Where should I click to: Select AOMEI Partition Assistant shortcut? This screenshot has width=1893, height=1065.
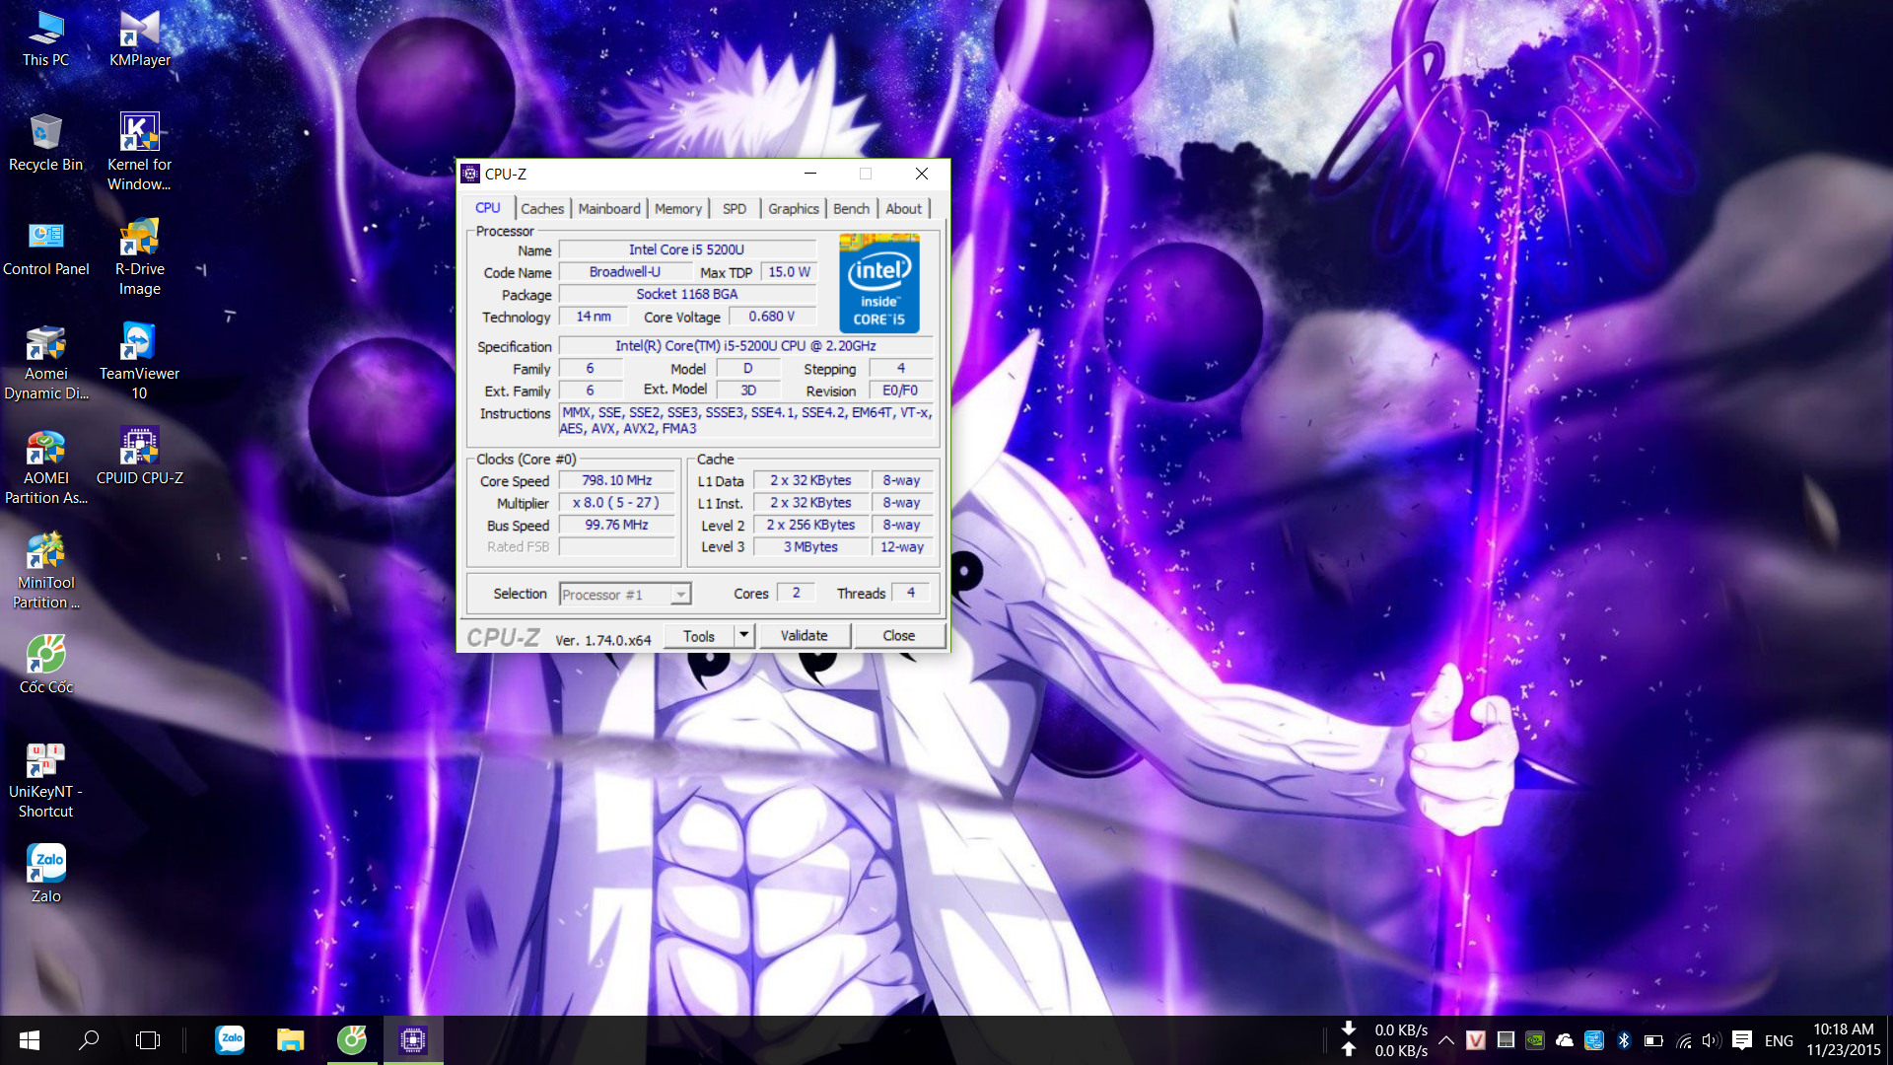point(45,467)
